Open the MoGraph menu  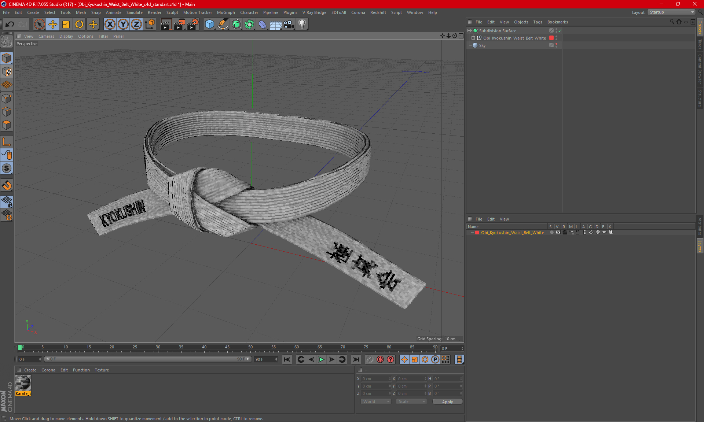[225, 12]
